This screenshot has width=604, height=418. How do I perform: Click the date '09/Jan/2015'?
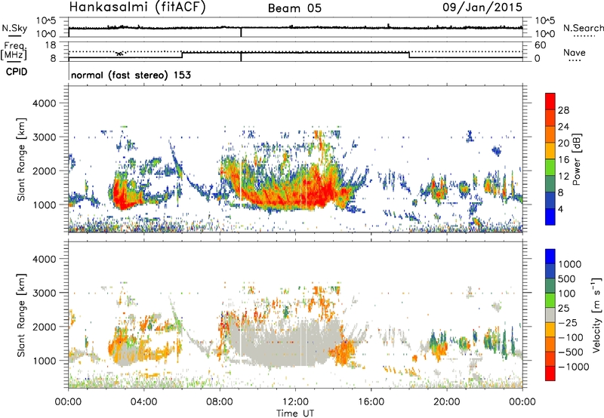tap(482, 7)
